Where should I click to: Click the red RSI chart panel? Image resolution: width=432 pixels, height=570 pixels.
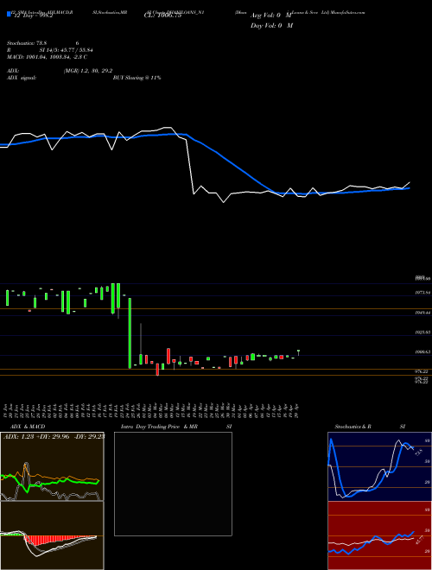pyautogui.click(x=379, y=535)
